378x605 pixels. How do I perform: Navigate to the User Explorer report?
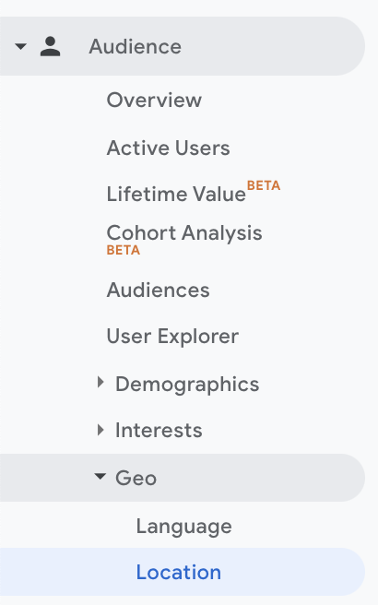pos(172,336)
